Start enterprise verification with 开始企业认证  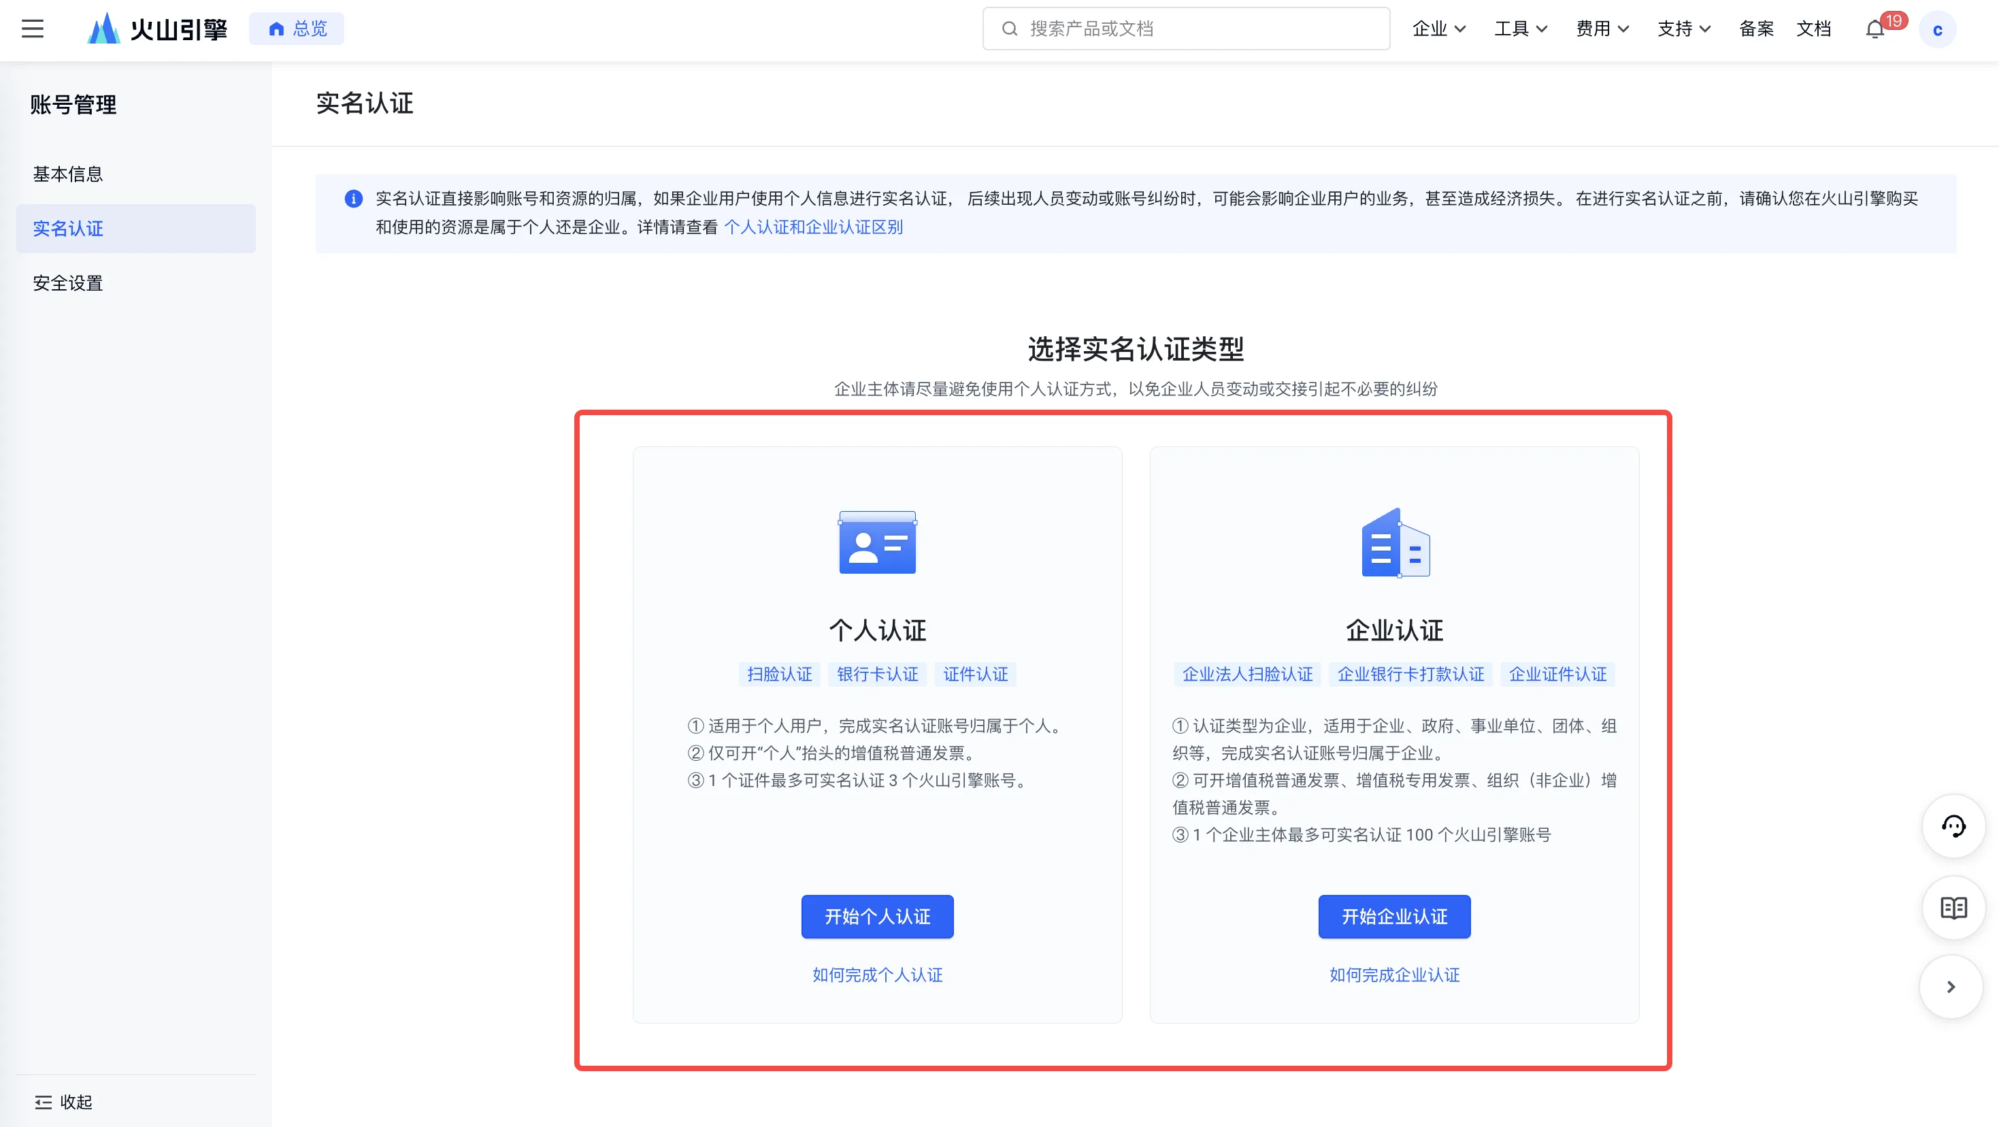pos(1395,916)
